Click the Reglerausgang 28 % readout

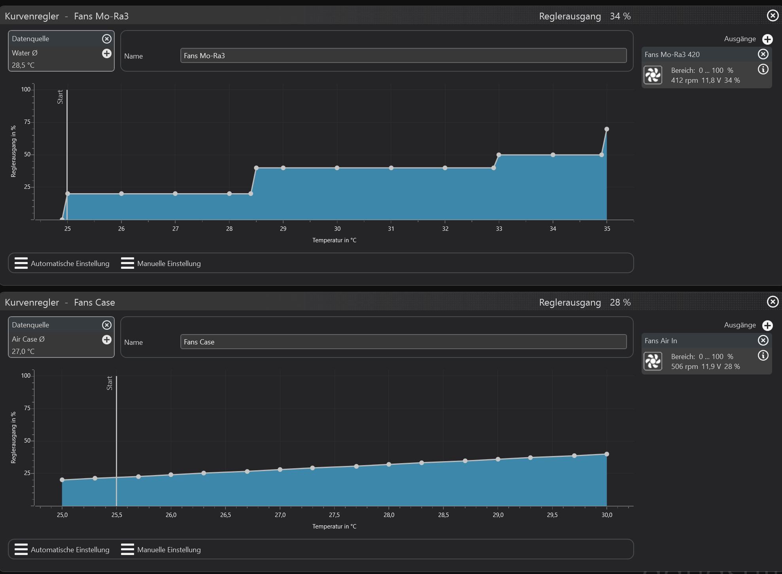coord(585,302)
